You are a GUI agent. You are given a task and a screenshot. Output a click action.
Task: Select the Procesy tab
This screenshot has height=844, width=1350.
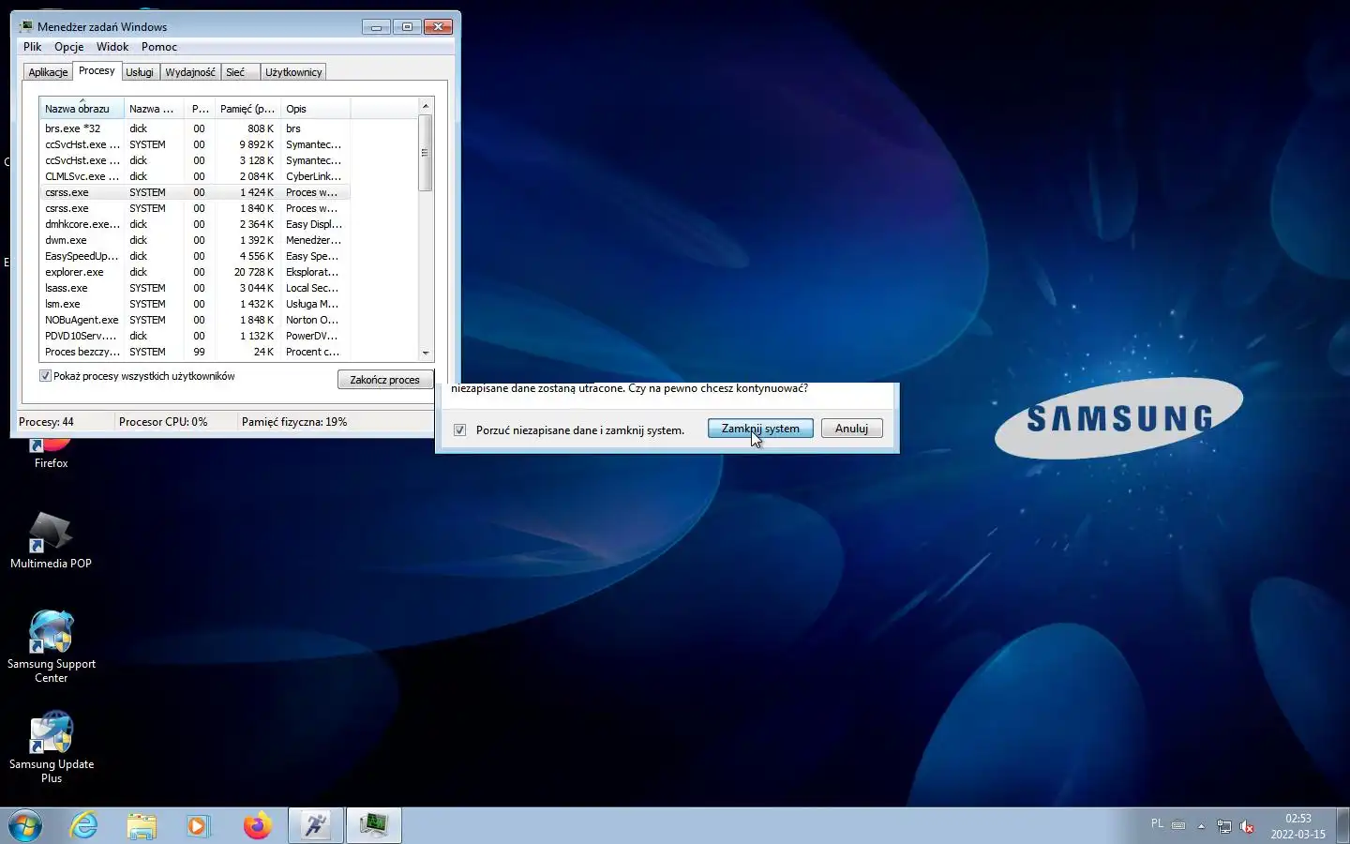pos(97,70)
